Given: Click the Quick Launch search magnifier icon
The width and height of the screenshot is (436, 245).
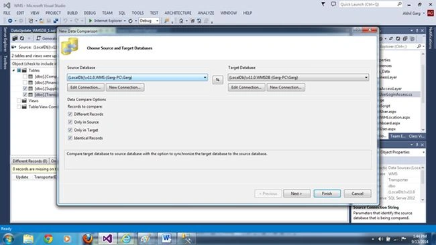Looking at the screenshot, I should (x=399, y=4).
